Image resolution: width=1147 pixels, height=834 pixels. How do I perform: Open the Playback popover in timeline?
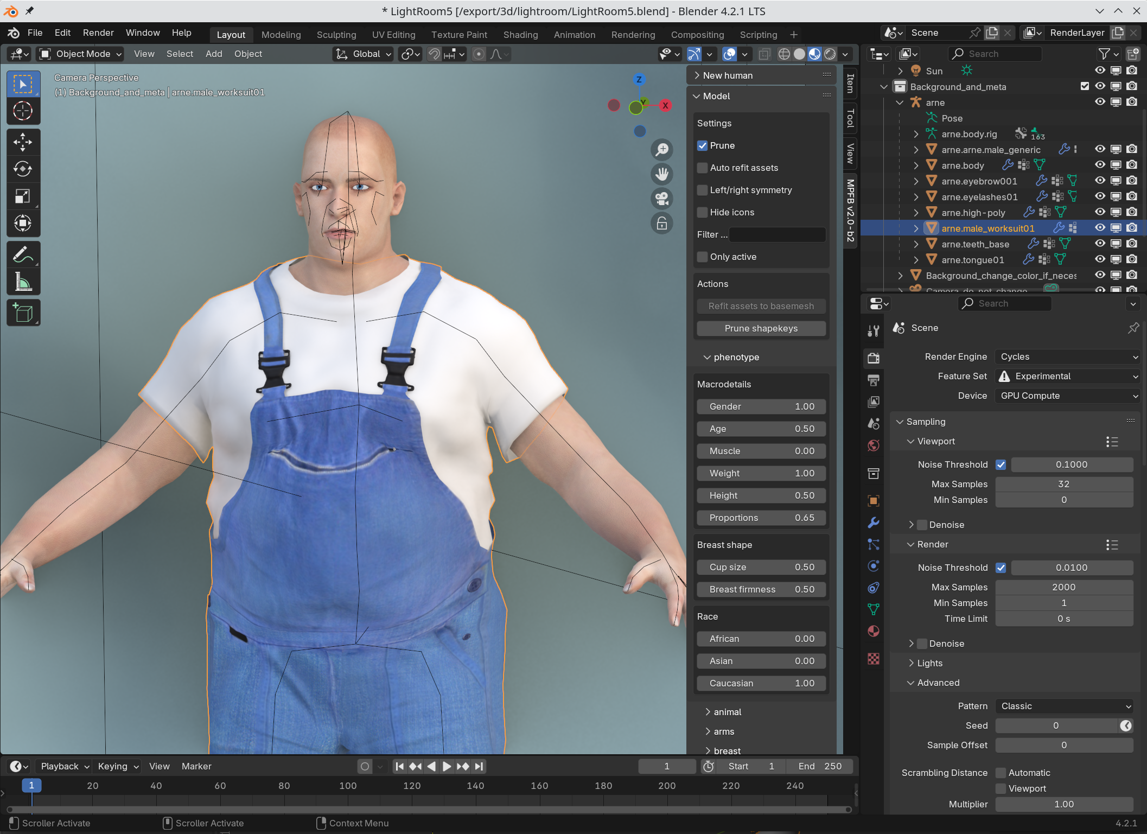[x=65, y=766]
